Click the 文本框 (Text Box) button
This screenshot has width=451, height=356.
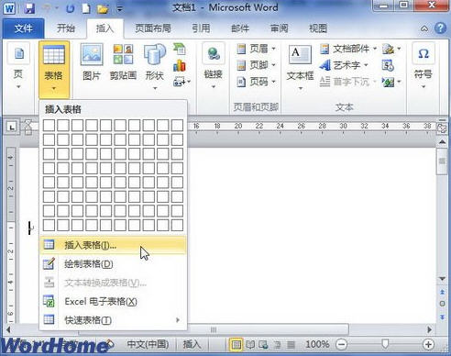tap(300, 67)
